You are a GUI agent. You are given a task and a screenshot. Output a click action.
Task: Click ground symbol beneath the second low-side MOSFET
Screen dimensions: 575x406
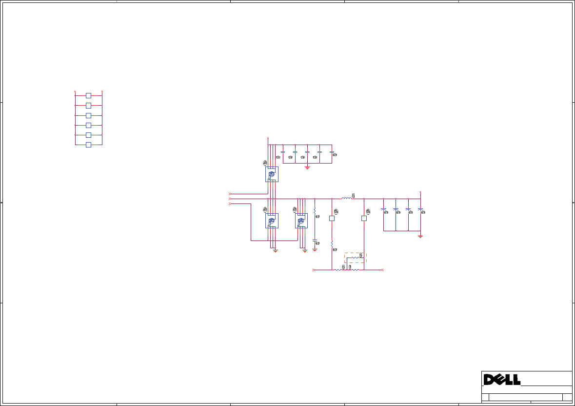(305, 251)
